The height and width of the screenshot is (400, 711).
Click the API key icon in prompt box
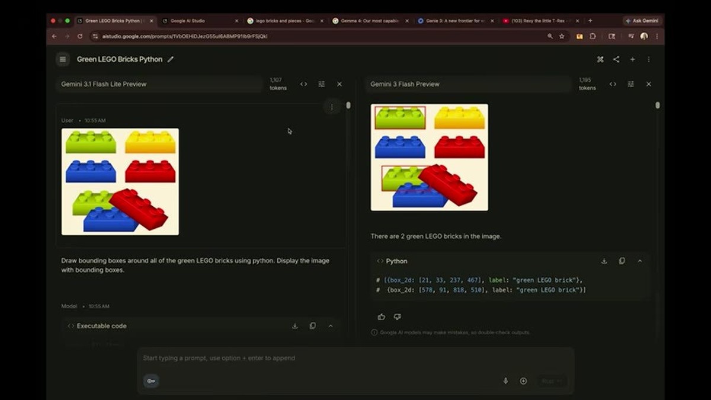tap(151, 381)
